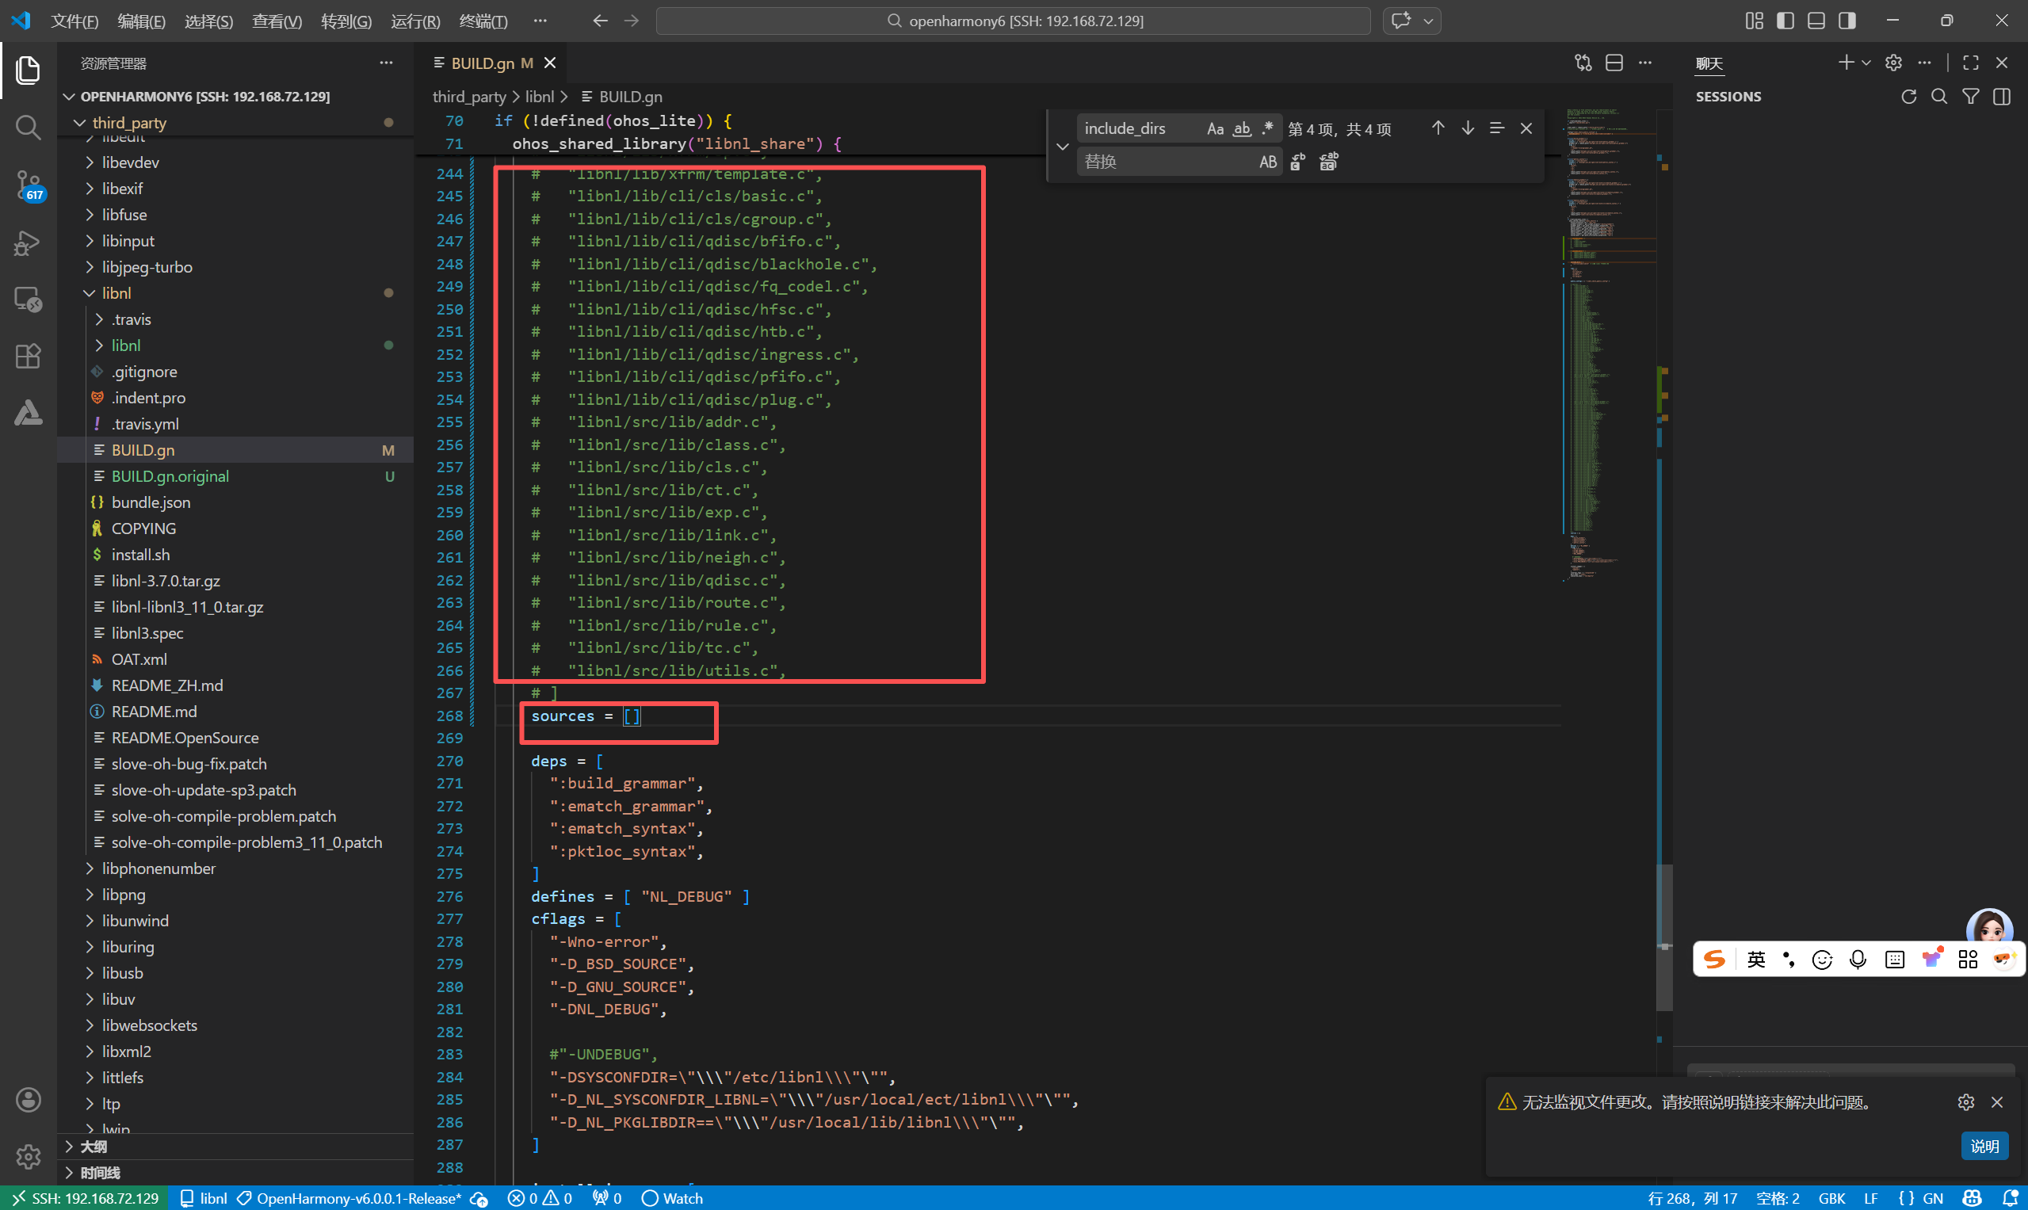Click the split editor icon
The image size is (2028, 1210).
pyautogui.click(x=1614, y=63)
